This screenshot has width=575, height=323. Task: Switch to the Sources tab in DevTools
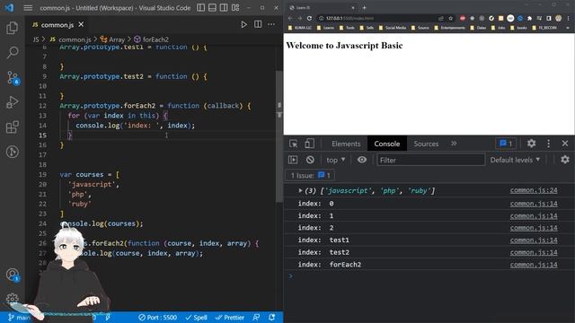tap(426, 144)
